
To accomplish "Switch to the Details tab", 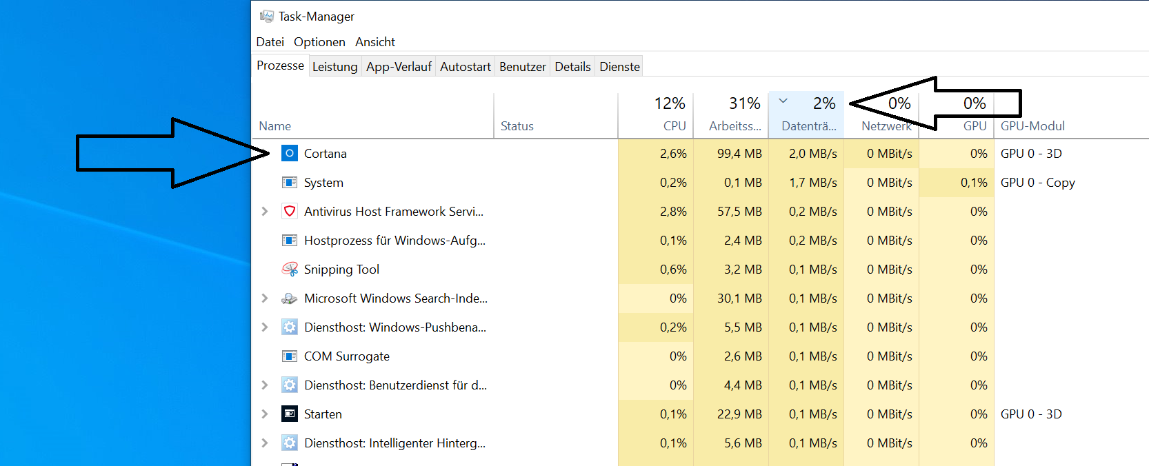I will coord(572,67).
